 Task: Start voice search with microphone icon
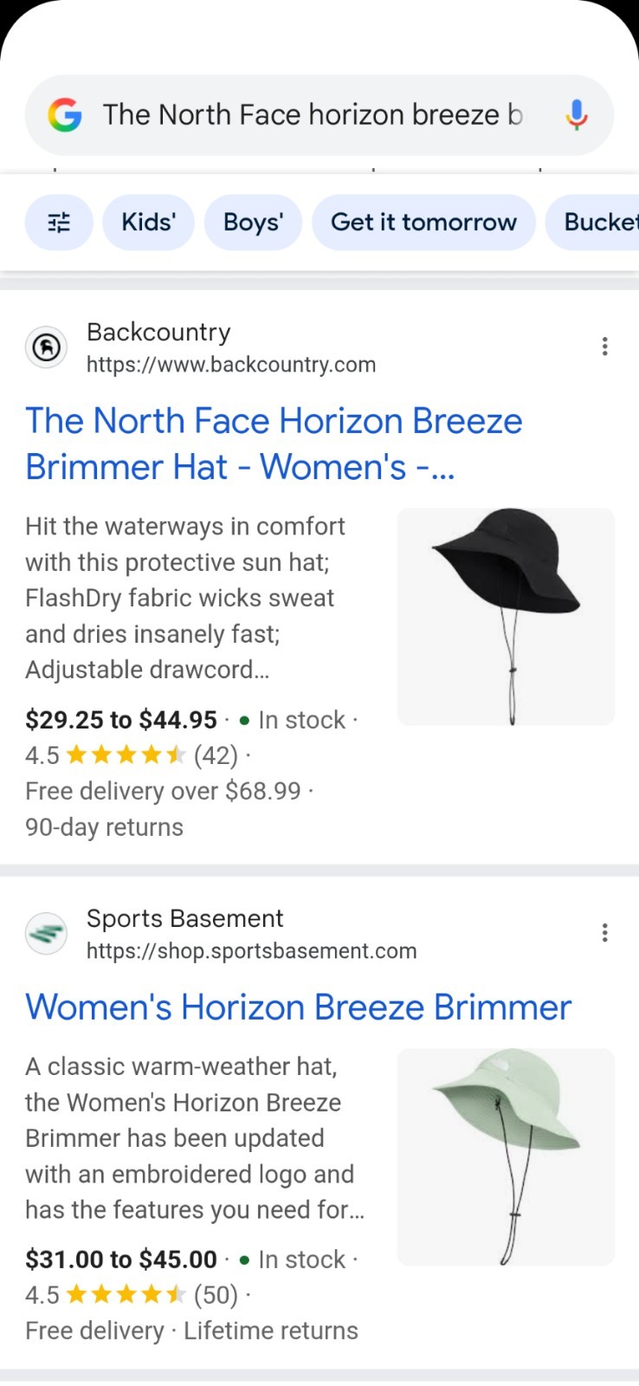coord(577,115)
